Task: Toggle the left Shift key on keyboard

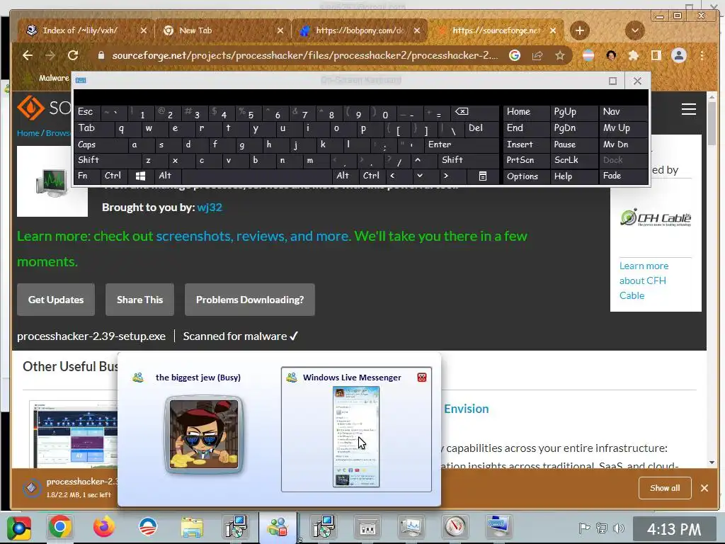Action: pyautogui.click(x=108, y=160)
